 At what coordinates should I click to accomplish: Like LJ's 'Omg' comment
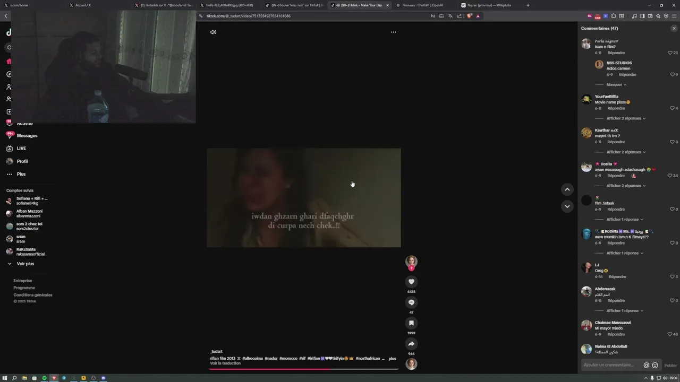pyautogui.click(x=672, y=277)
